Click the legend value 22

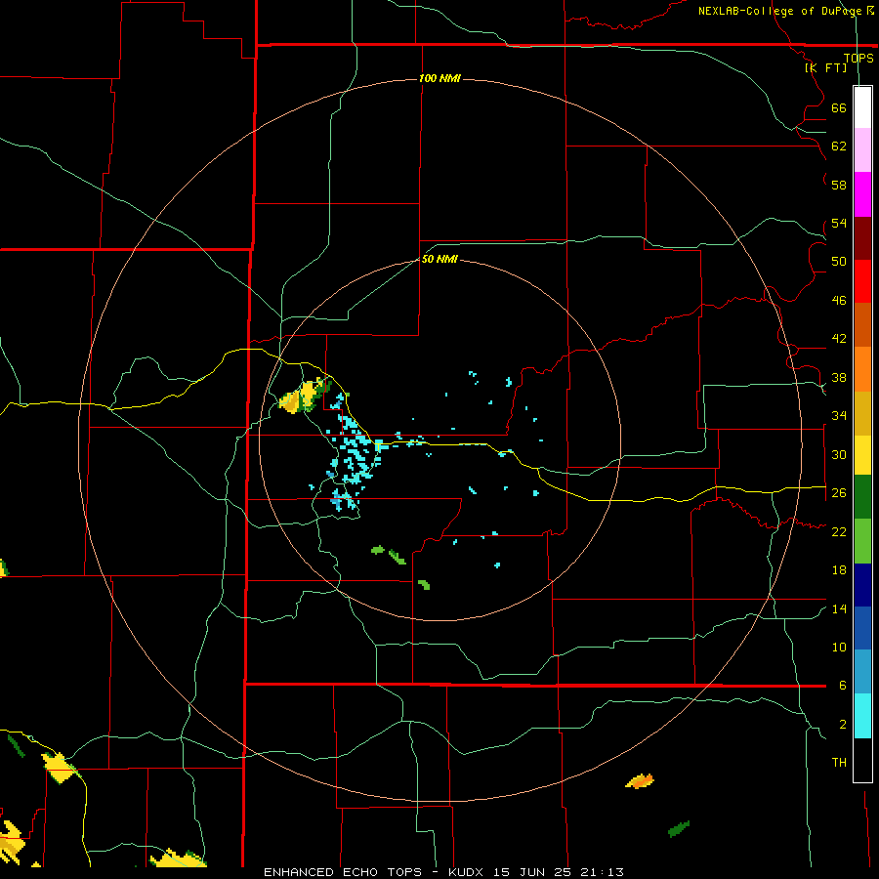839,531
